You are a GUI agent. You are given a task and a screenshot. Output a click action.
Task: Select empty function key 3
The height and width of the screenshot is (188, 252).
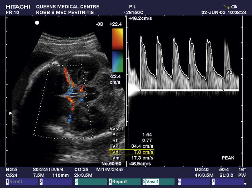pyautogui.click(x=91, y=182)
